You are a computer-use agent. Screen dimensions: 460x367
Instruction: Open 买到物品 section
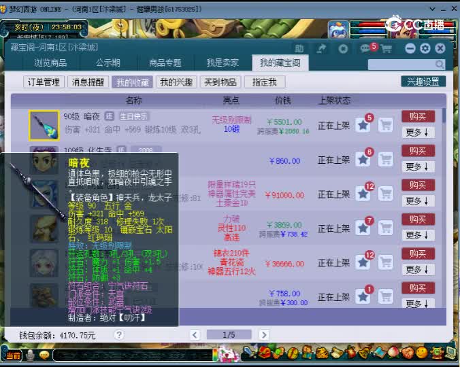coord(220,82)
